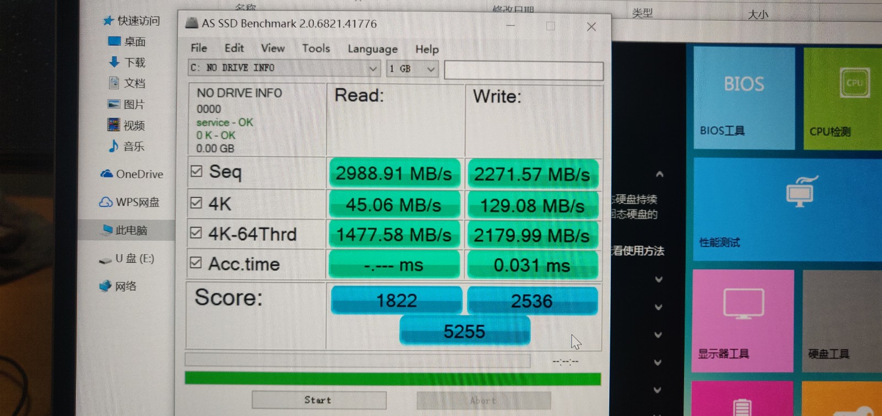
Task: Click the write access time 0.031 ms
Action: [532, 265]
